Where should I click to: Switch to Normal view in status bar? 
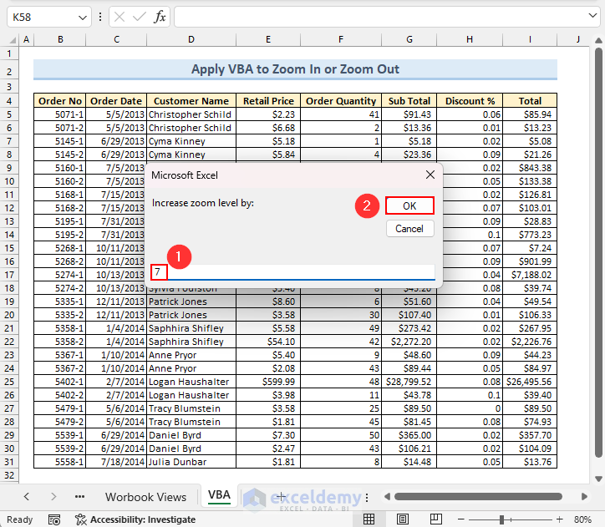click(369, 519)
